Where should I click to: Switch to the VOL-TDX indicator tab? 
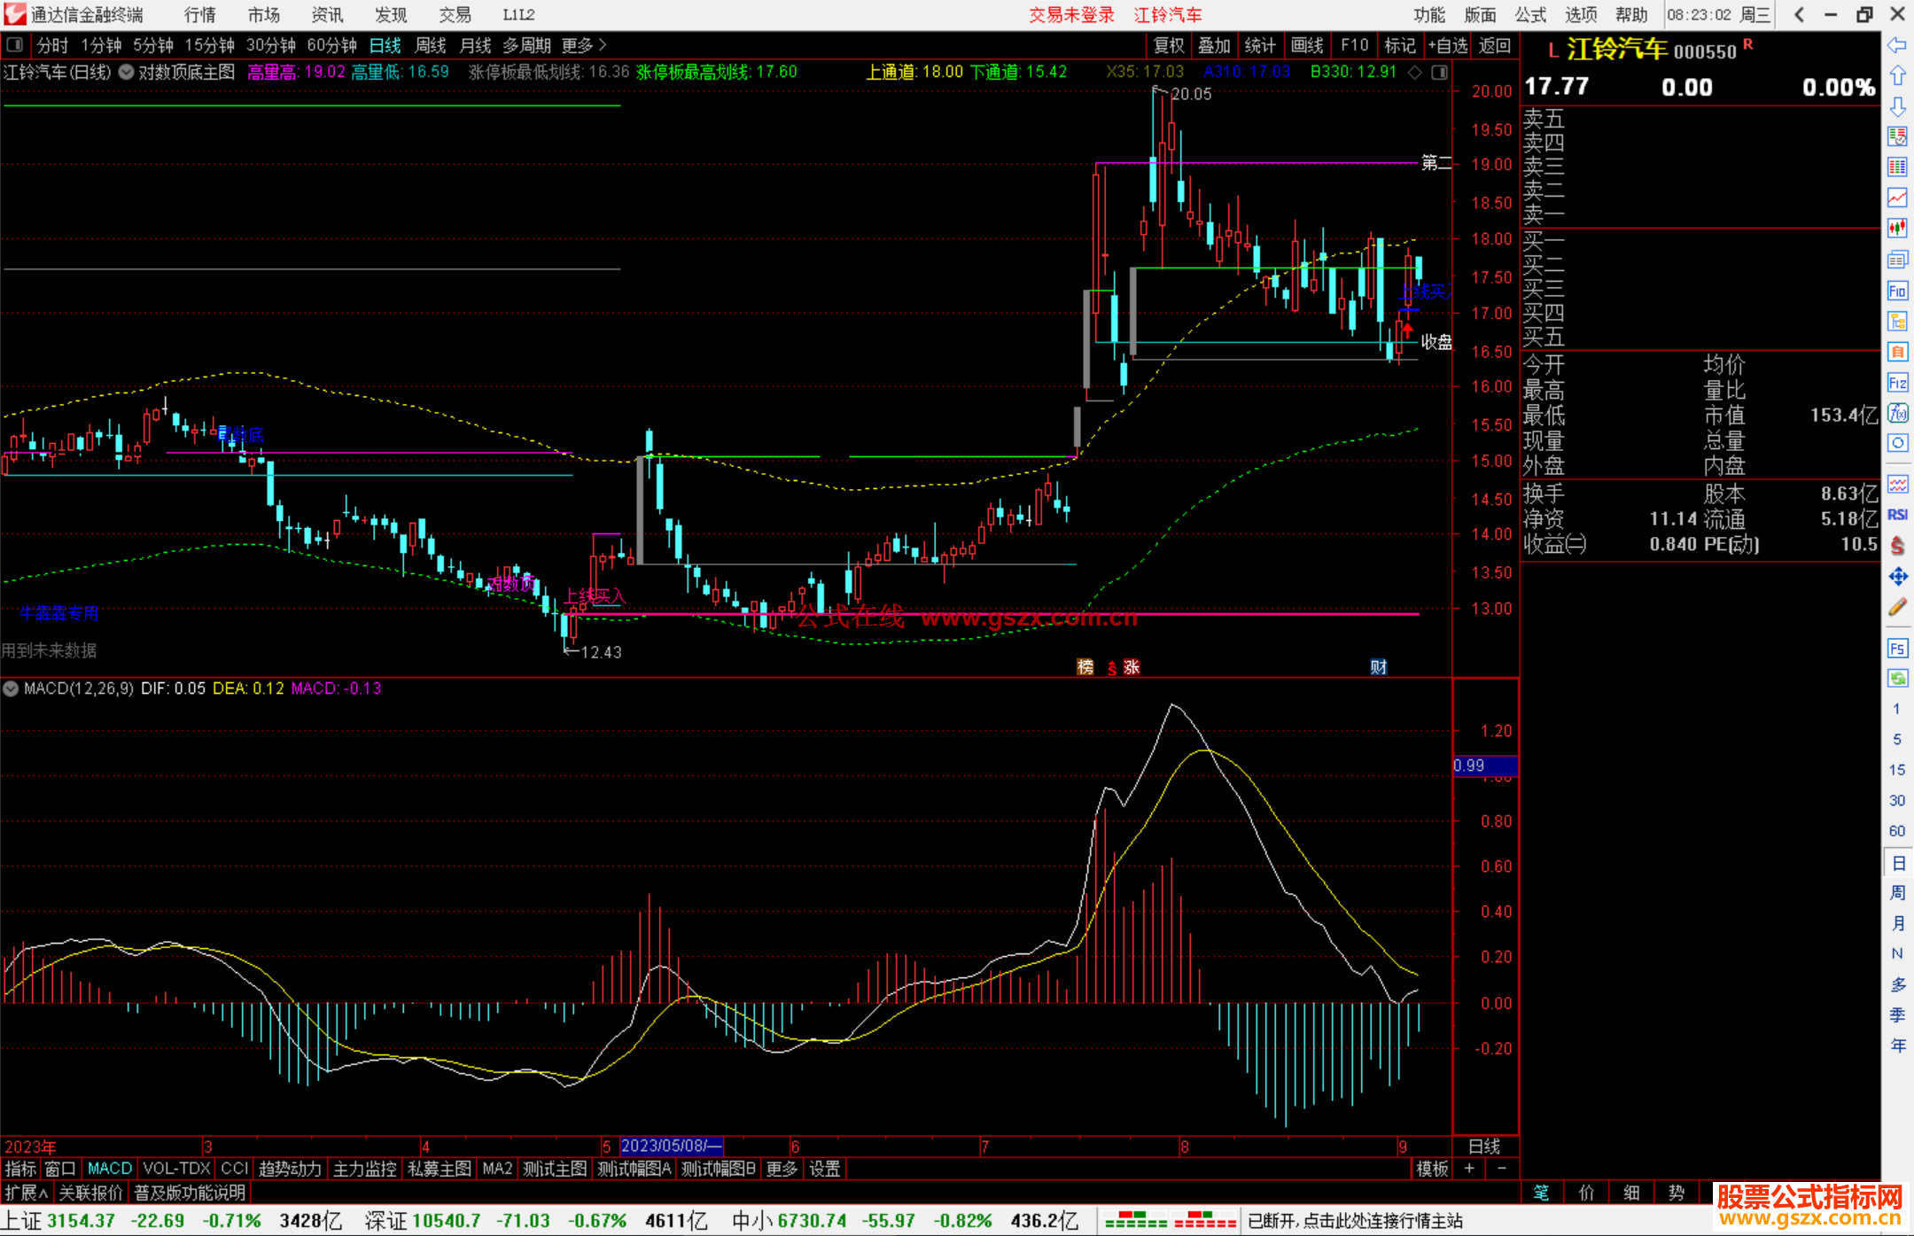176,1169
